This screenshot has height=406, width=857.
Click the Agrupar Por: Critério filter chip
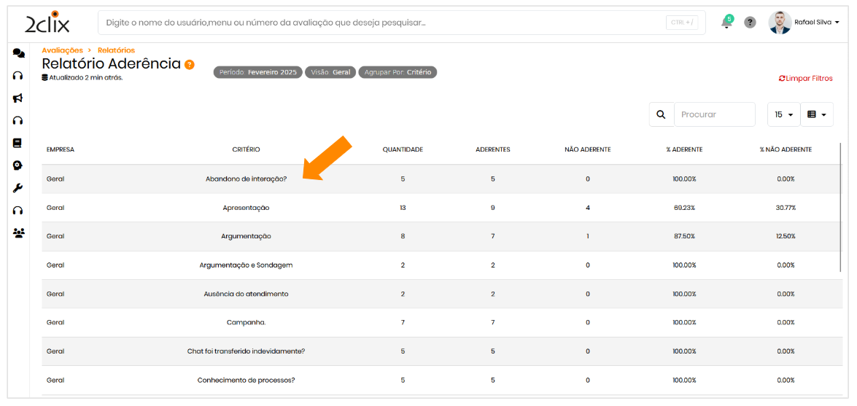(x=398, y=72)
